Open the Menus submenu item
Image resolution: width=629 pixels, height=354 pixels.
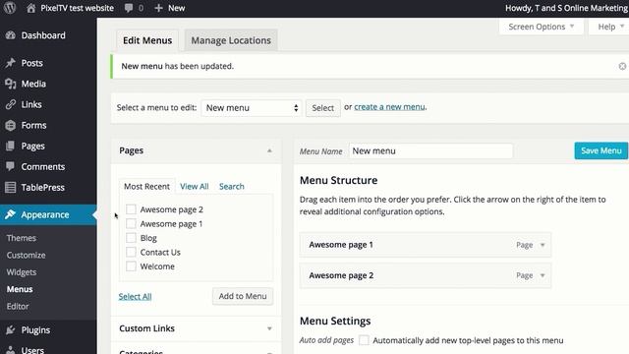(20, 289)
